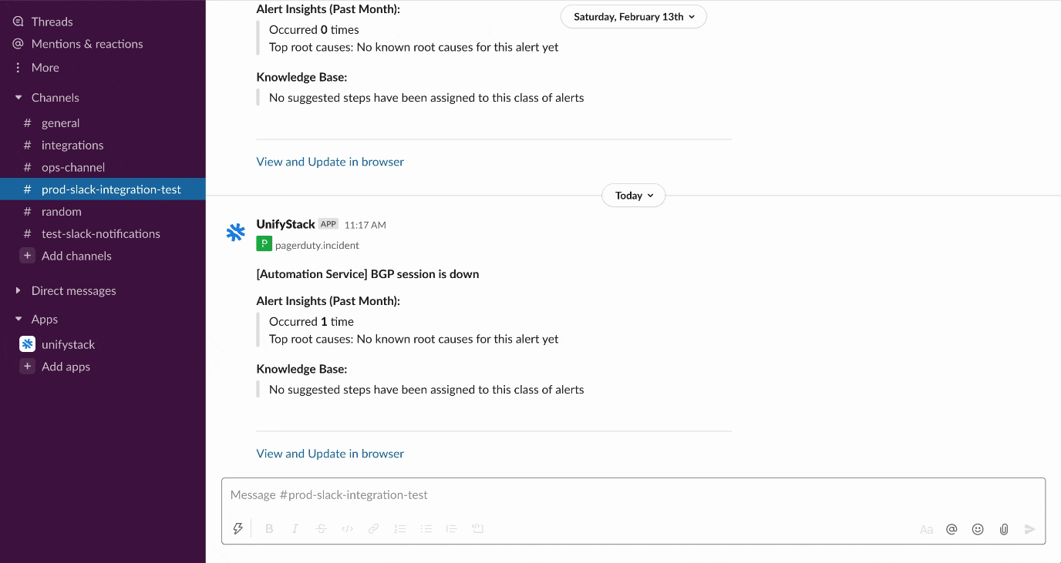Toggle text formatting toolbar with Aa
1061x563 pixels.
(x=926, y=529)
